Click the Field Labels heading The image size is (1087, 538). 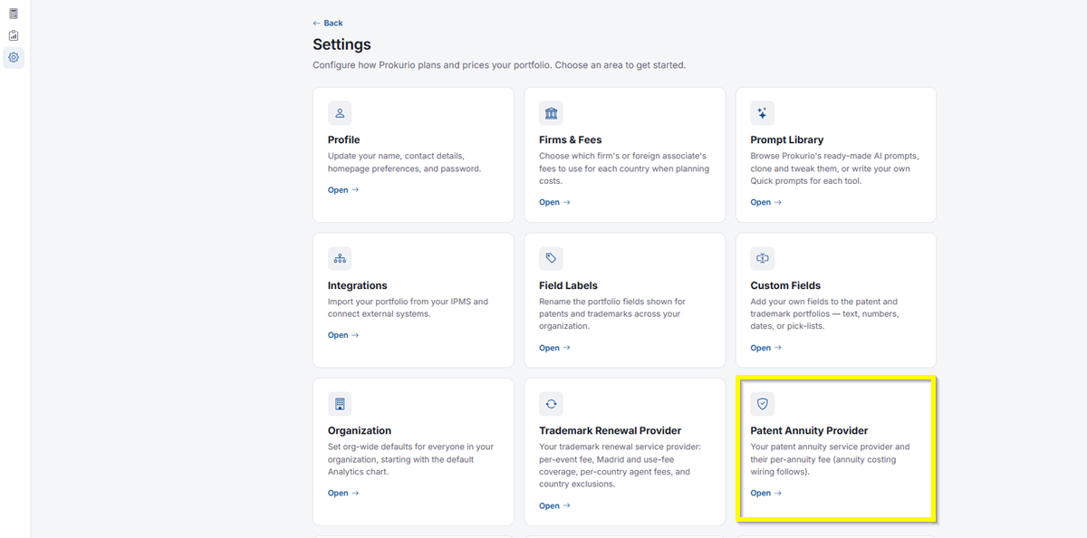coord(569,285)
